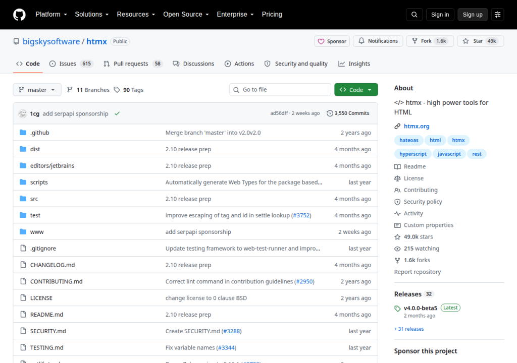517x363 pixels.
Task: Open the appearance settings icon button
Action: pyautogui.click(x=497, y=15)
